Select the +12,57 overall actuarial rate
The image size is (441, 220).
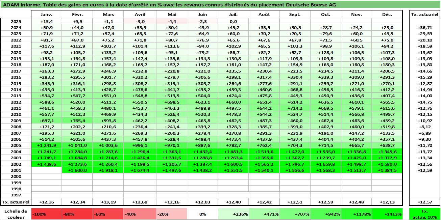tap(424, 202)
